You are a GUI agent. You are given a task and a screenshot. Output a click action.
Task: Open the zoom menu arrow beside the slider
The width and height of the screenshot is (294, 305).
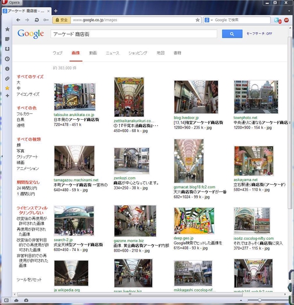tap(241, 300)
